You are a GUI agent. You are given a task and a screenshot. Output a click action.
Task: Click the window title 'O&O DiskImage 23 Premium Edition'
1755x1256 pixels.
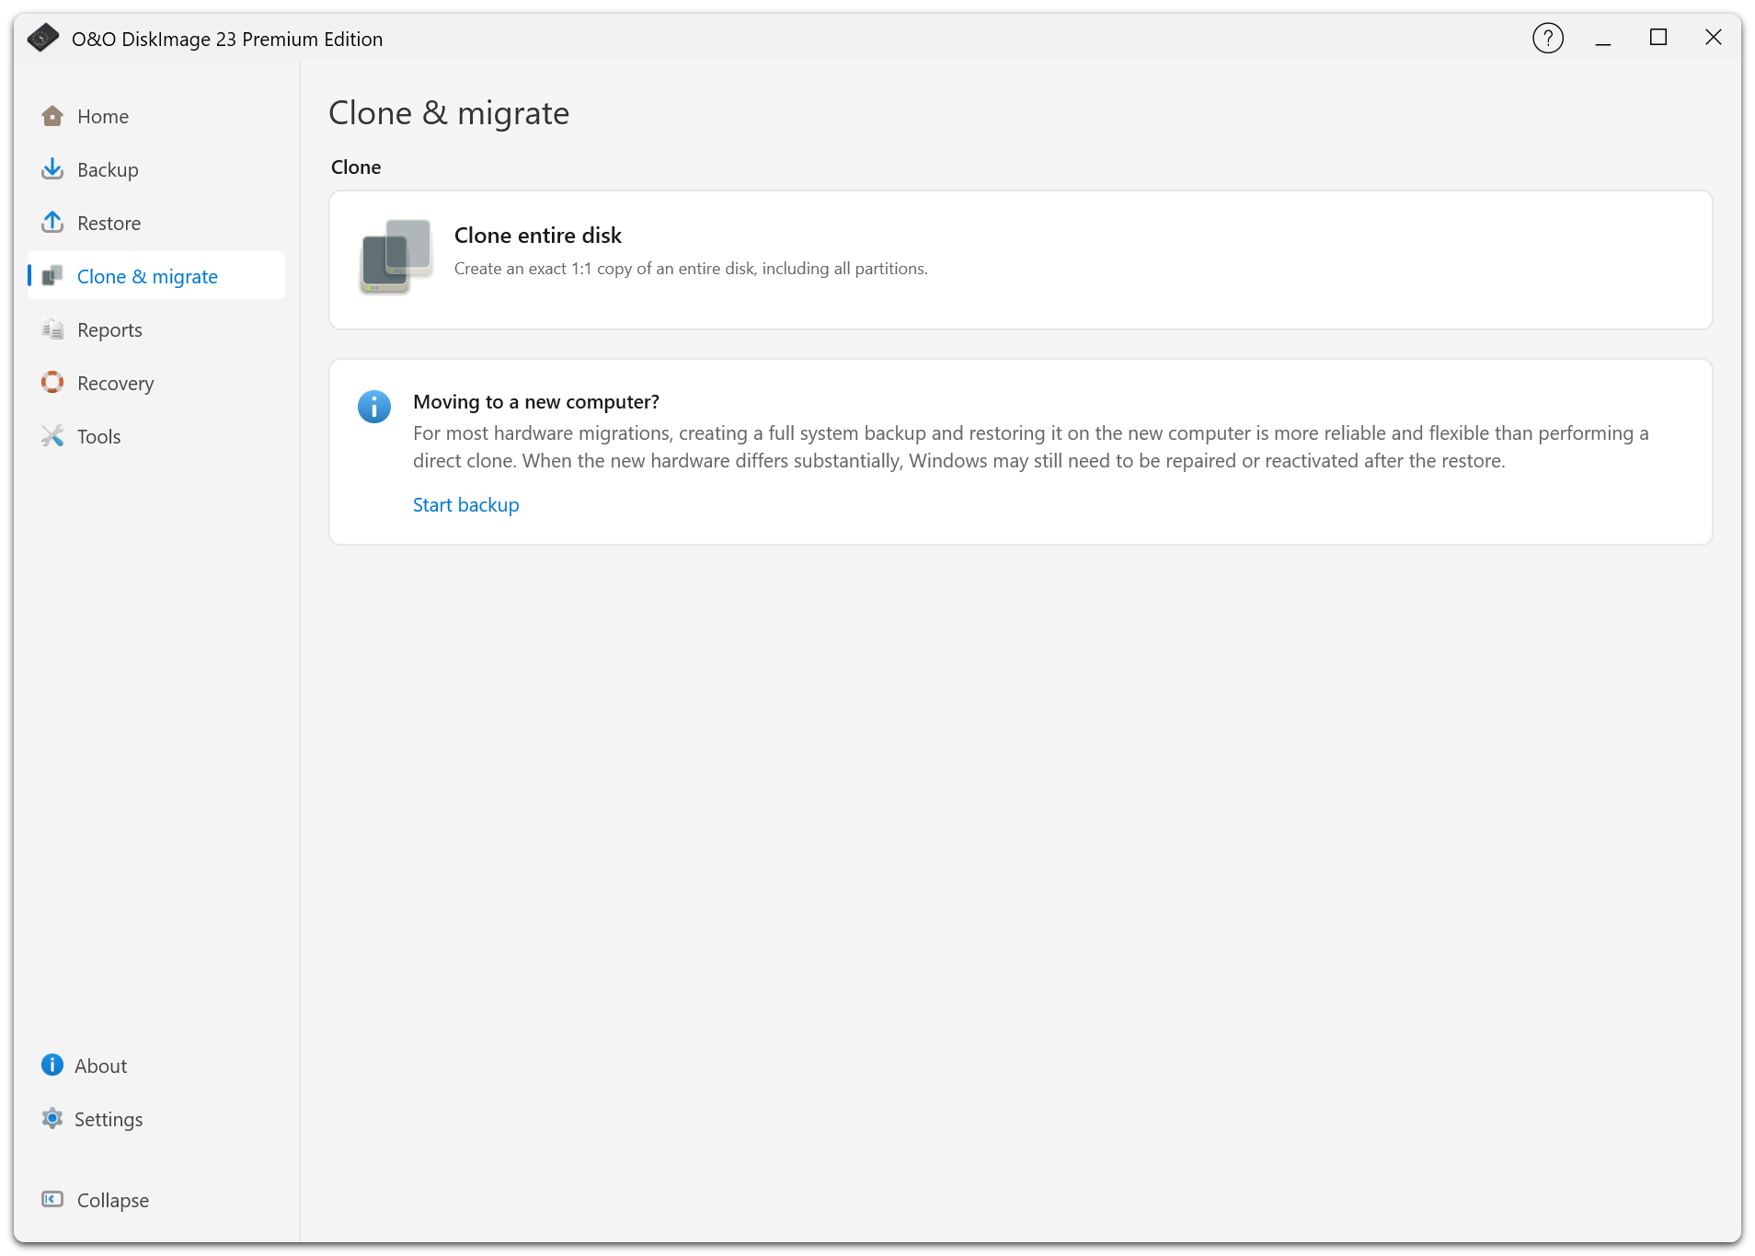click(227, 40)
